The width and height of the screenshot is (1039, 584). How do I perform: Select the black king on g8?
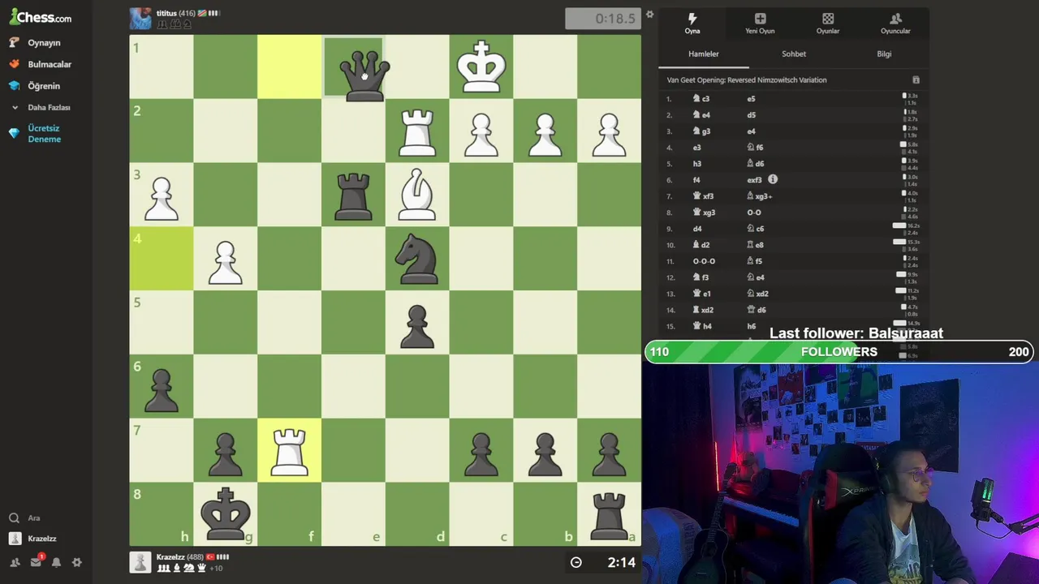[x=226, y=514]
